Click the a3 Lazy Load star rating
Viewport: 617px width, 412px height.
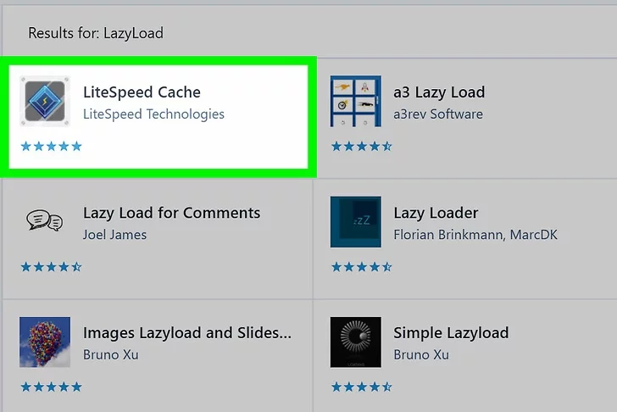click(362, 147)
